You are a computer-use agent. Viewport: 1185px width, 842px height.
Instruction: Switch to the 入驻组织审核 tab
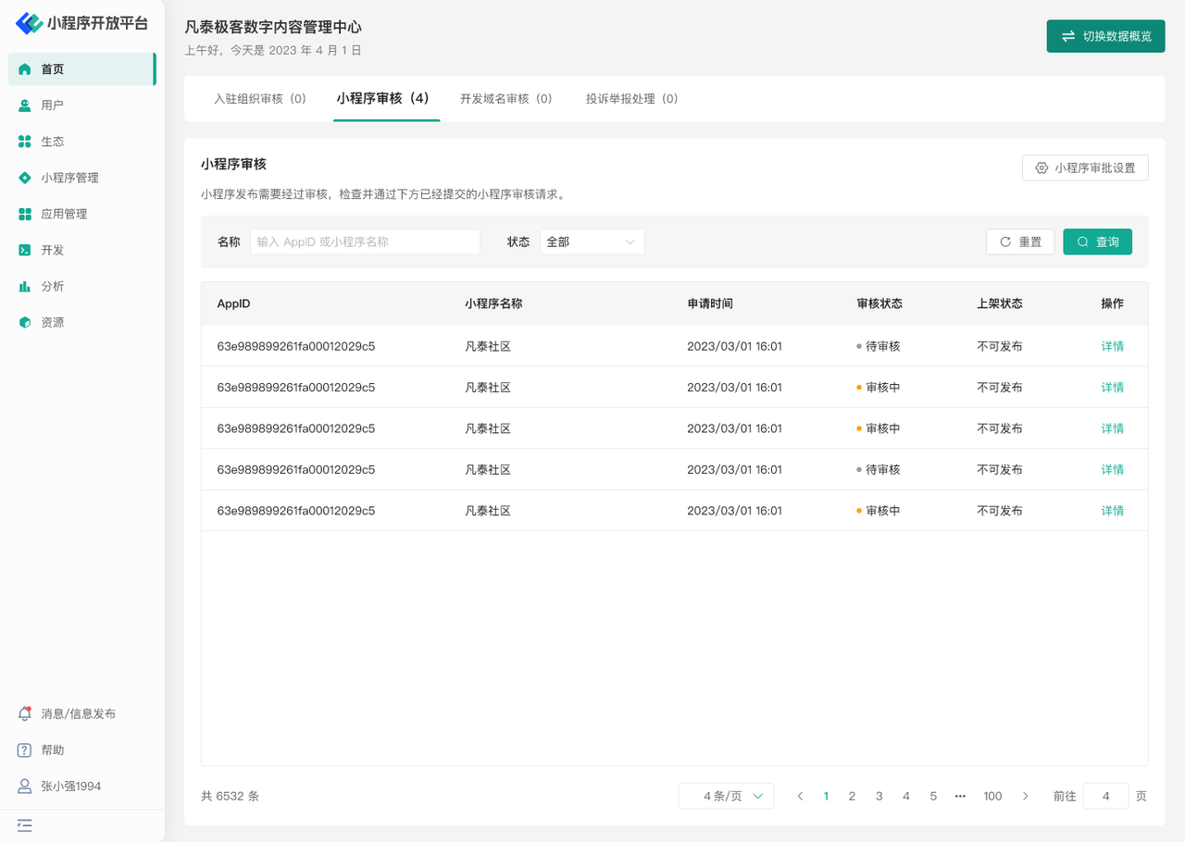click(260, 99)
